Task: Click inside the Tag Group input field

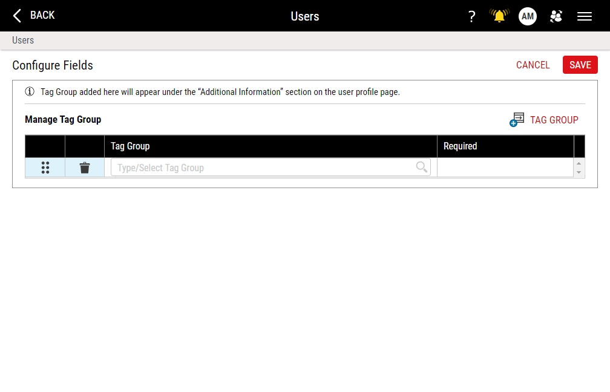Action: [242, 168]
